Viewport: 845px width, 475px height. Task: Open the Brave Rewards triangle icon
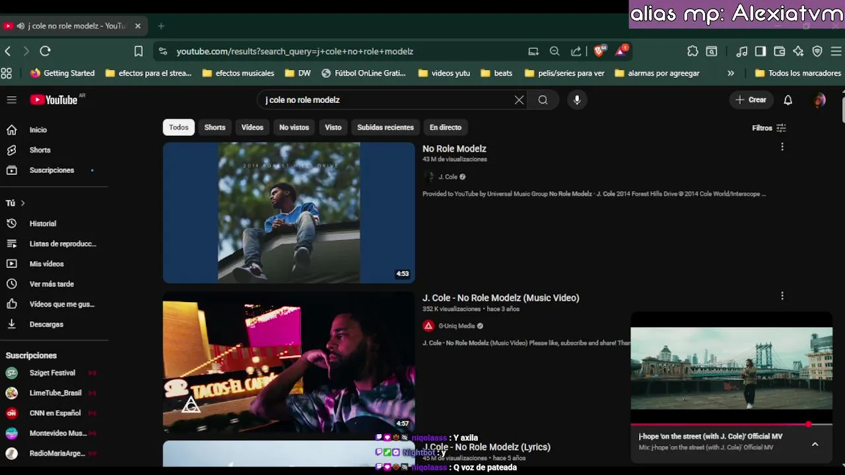pyautogui.click(x=621, y=51)
